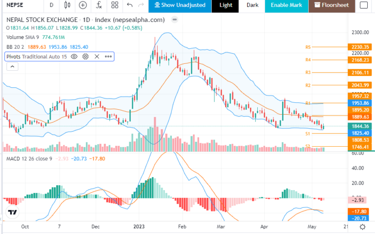The height and width of the screenshot is (234, 375).
Task: Open the candlestick chart style selector
Action: (67, 5)
